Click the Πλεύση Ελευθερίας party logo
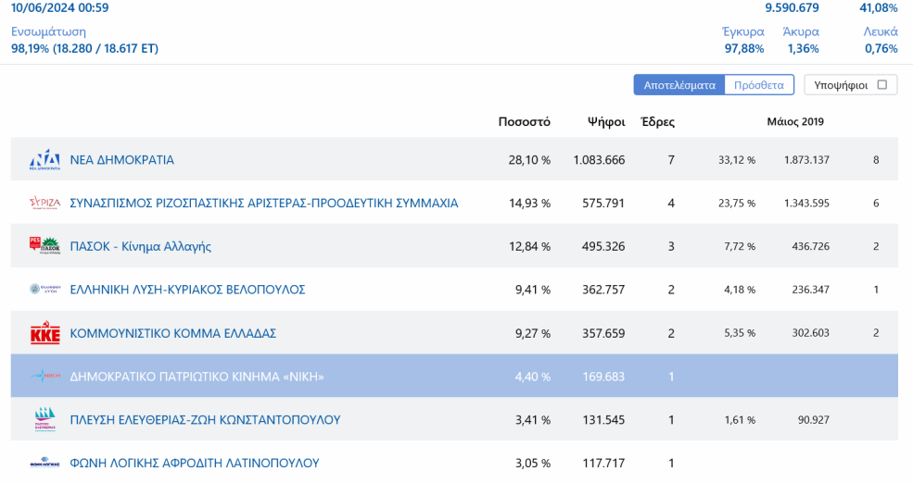This screenshot has height=483, width=913. (x=44, y=420)
